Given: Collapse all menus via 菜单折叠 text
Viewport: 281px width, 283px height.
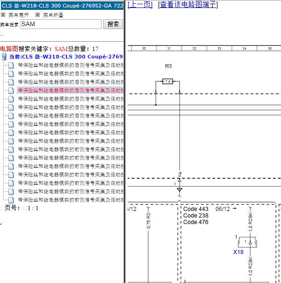Looking at the screenshot, I should click(x=53, y=15).
